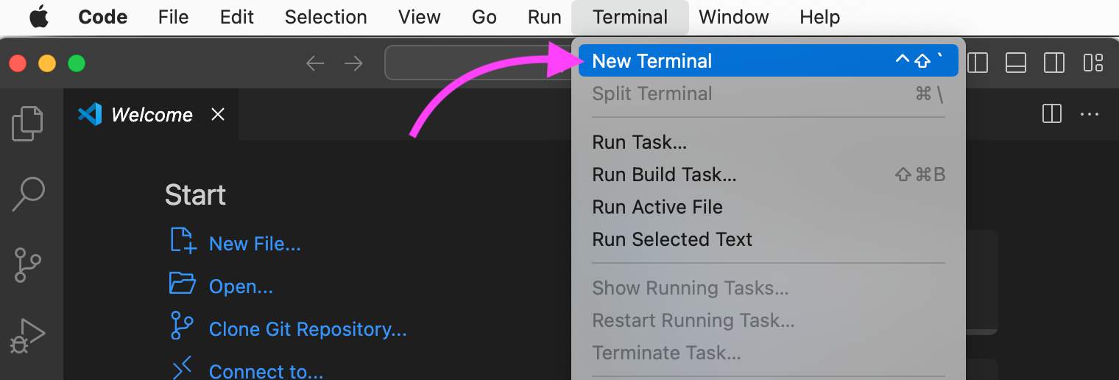This screenshot has height=380, width=1119.
Task: Click the Go Back arrow
Action: [x=315, y=63]
